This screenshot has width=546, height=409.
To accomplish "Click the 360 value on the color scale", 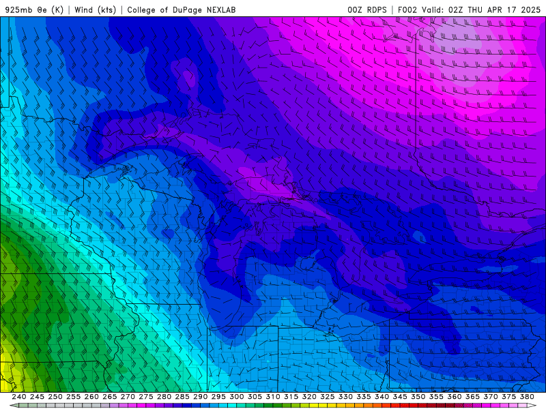I will (454, 397).
